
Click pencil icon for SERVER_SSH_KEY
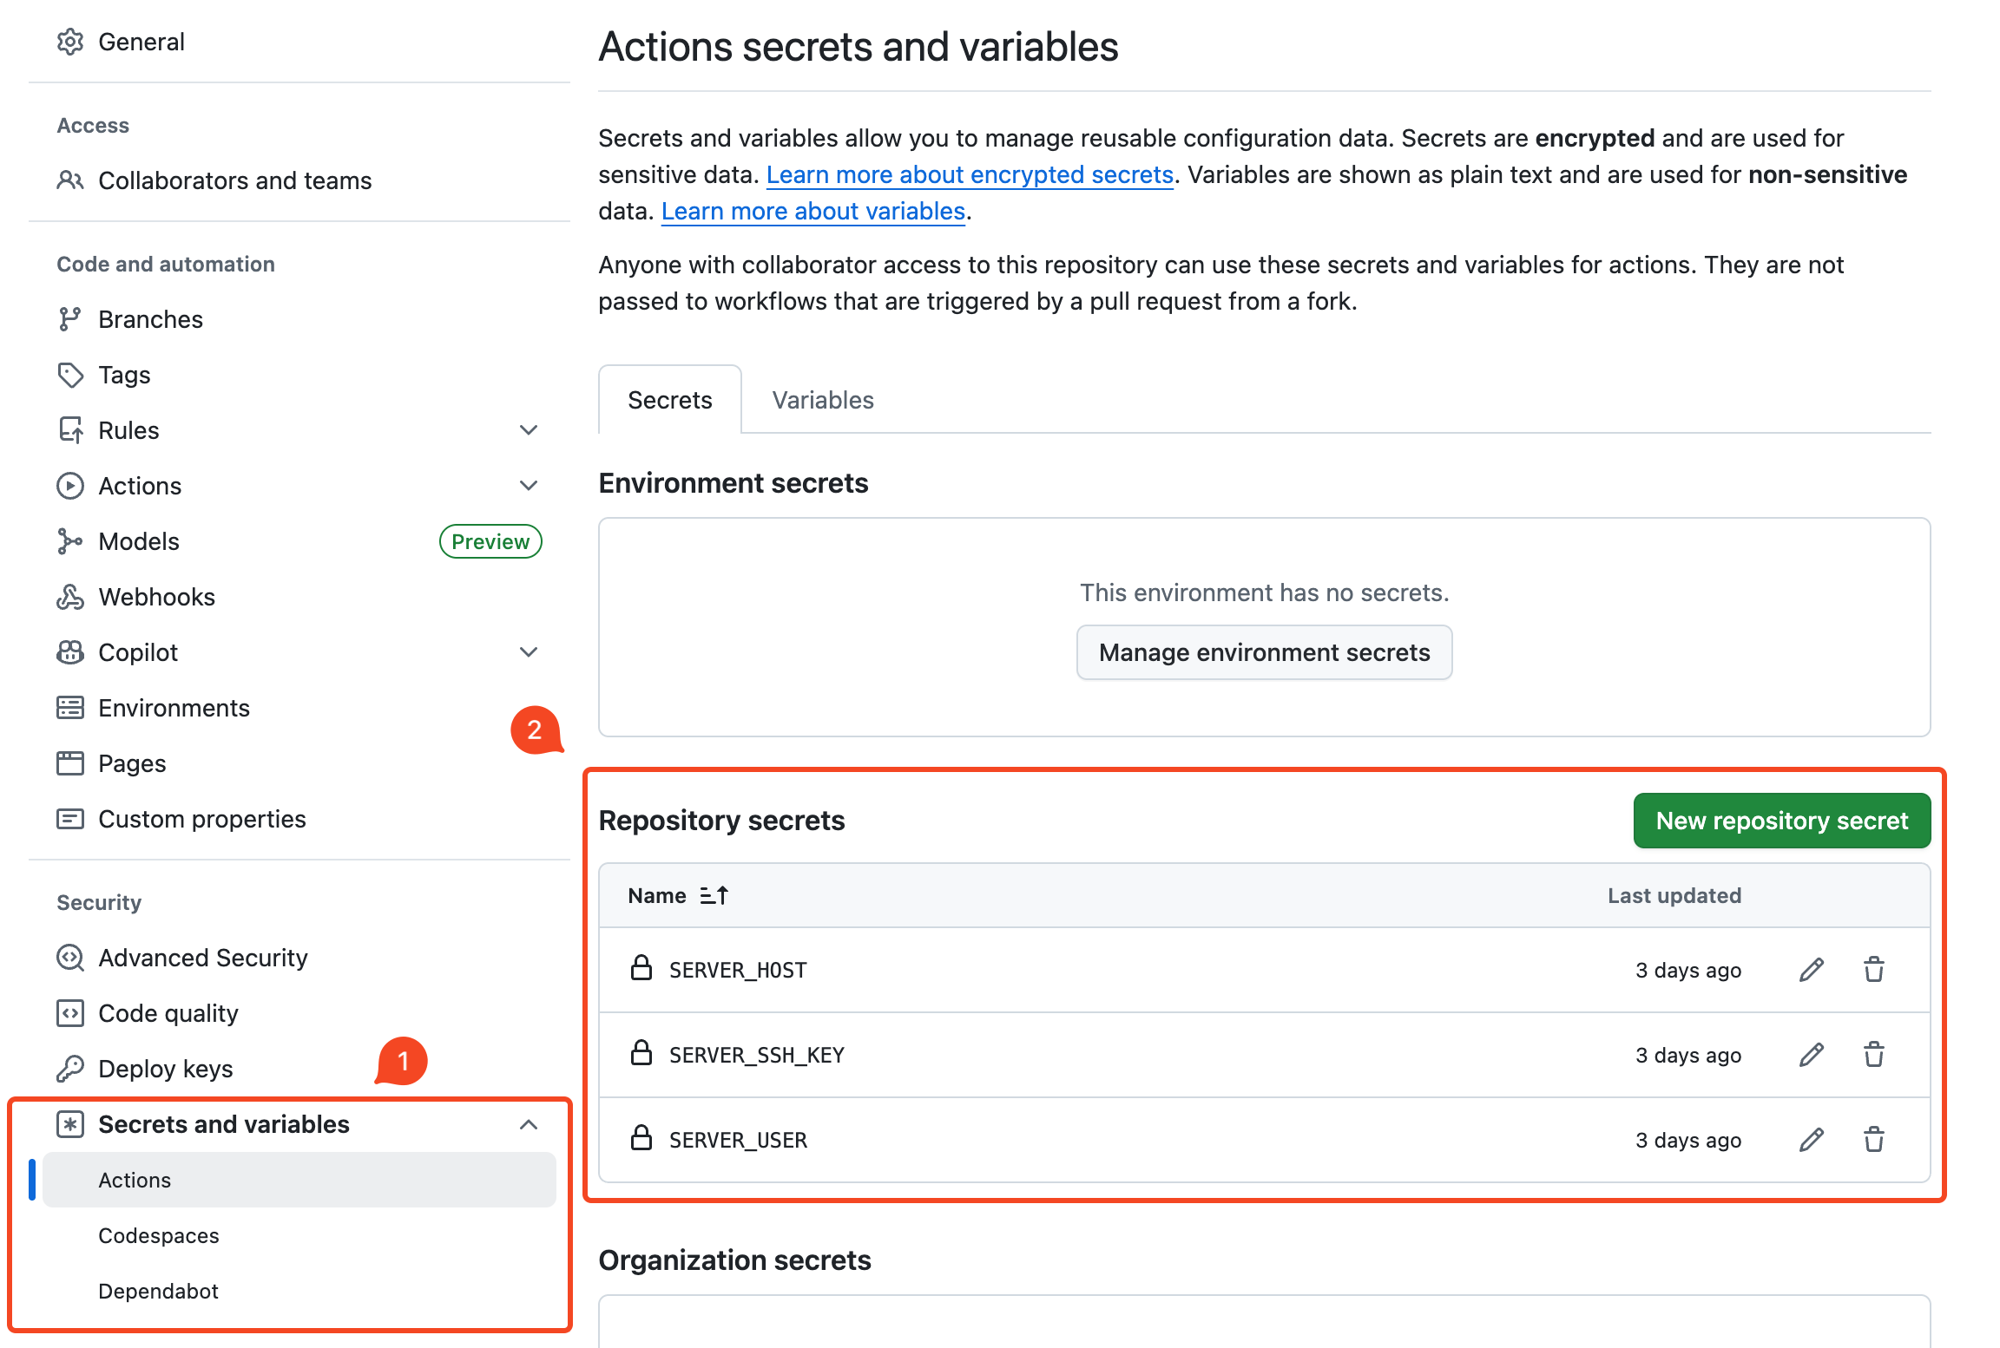(x=1811, y=1055)
